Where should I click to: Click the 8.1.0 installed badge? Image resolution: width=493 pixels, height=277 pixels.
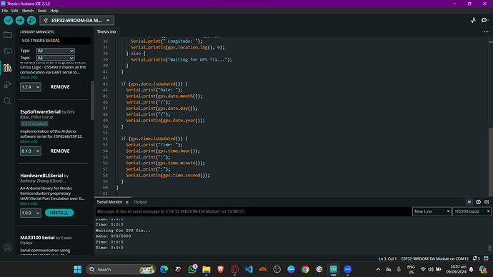[x=34, y=124]
